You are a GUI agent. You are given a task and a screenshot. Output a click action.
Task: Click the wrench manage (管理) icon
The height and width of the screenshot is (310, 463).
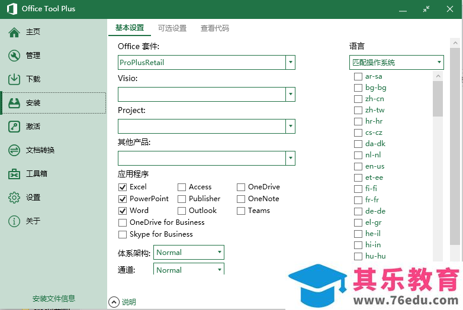(14, 56)
